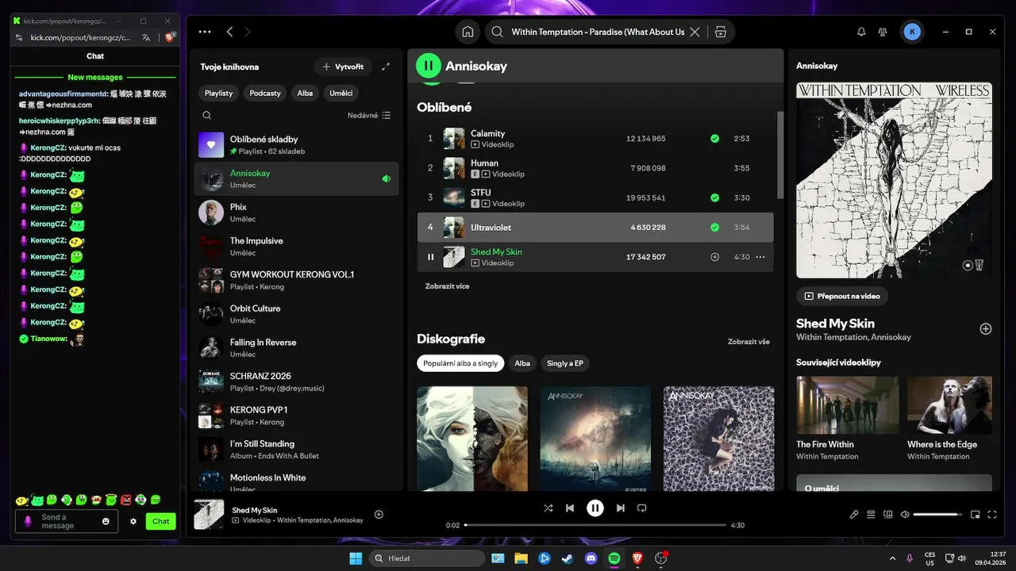Viewport: 1016px width, 571px height.
Task: Open the SCHRANZ 2026 playlist
Action: coord(297,381)
